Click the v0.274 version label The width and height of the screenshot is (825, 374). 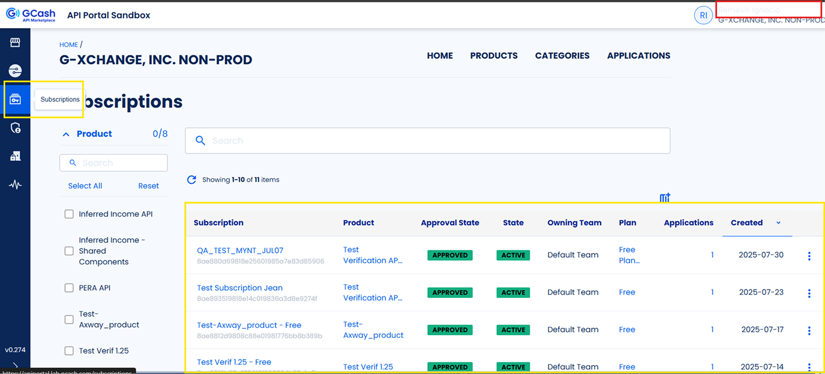(x=15, y=350)
